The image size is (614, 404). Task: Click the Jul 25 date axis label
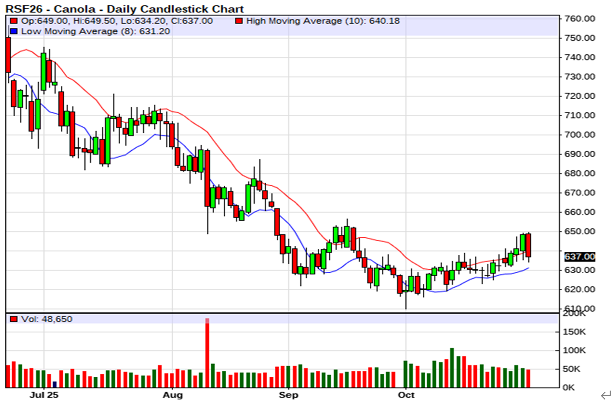[x=44, y=395]
